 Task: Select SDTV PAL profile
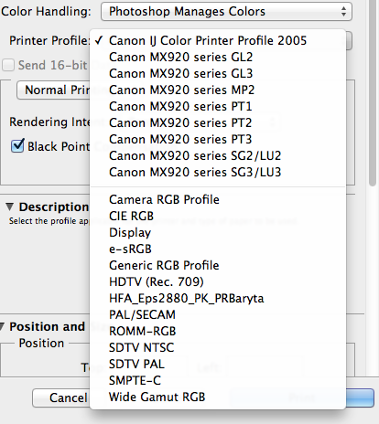tap(218, 364)
